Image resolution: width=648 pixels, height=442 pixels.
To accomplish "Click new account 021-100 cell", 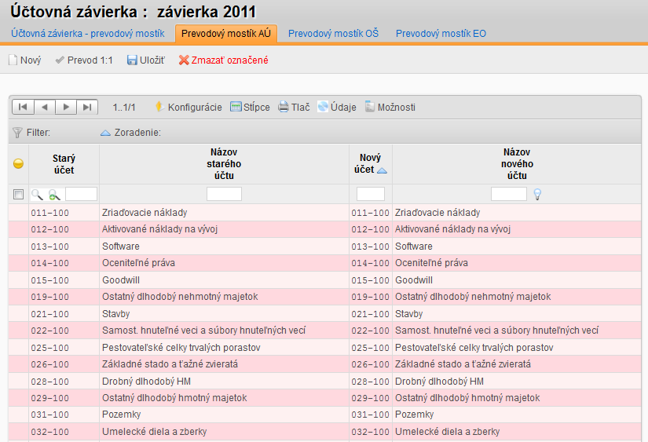I will coord(370,314).
